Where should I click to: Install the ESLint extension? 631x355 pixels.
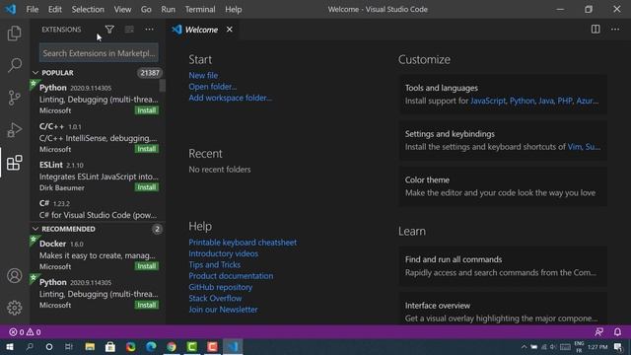147,187
